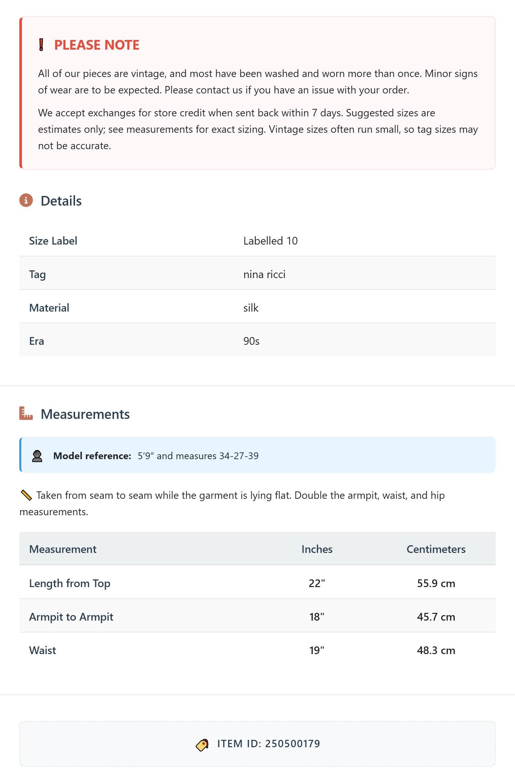Click the model reference person icon

point(37,456)
